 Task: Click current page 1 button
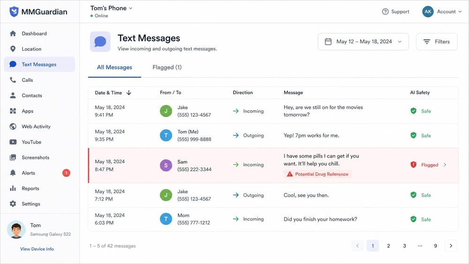[373, 246]
